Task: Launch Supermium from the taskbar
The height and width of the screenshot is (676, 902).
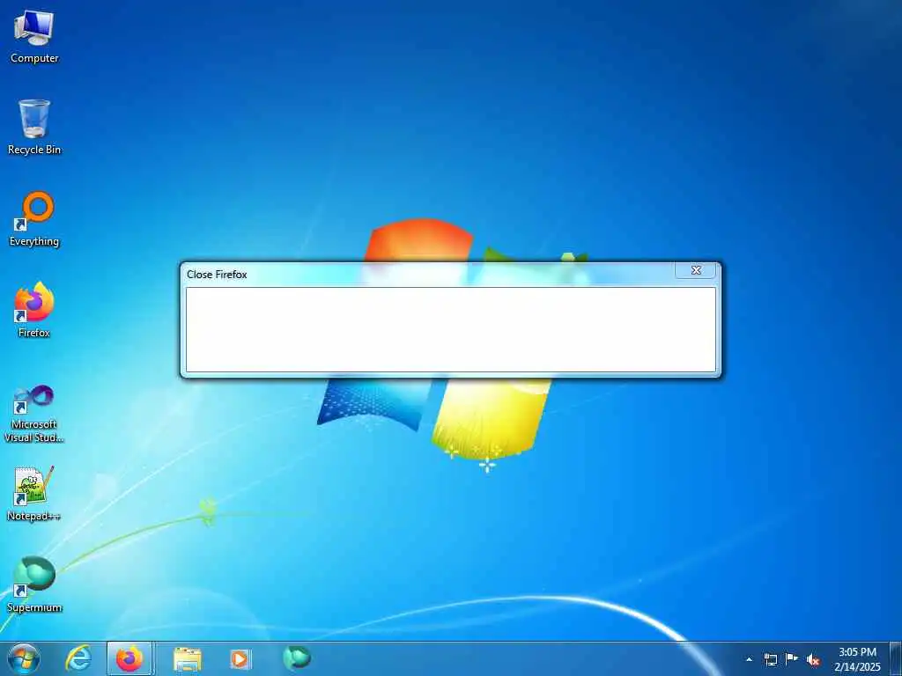Action: 296,658
